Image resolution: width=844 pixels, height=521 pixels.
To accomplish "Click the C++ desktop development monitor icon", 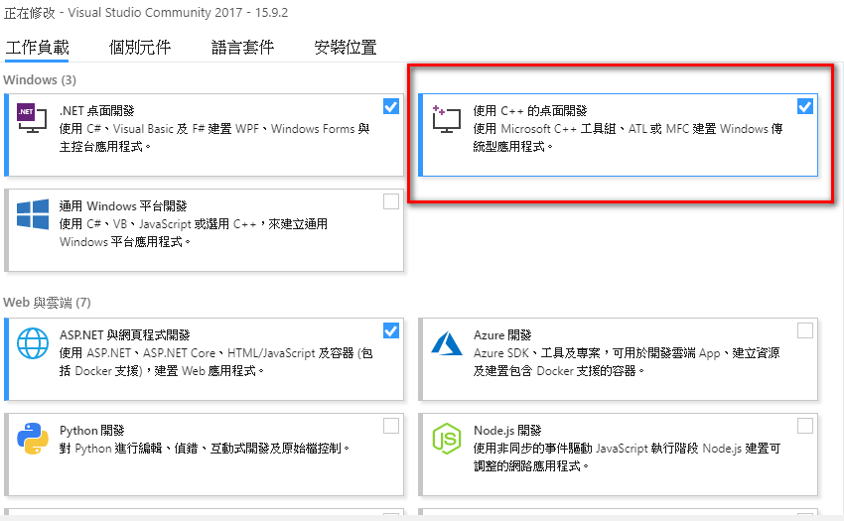I will [x=446, y=119].
